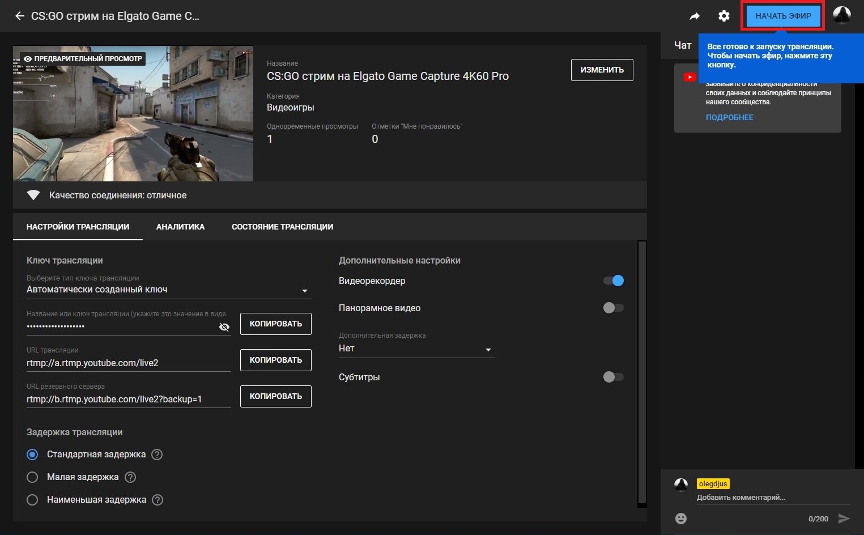The image size is (864, 535).
Task: Click the Дополнительные настройки heading
Action: click(x=399, y=261)
